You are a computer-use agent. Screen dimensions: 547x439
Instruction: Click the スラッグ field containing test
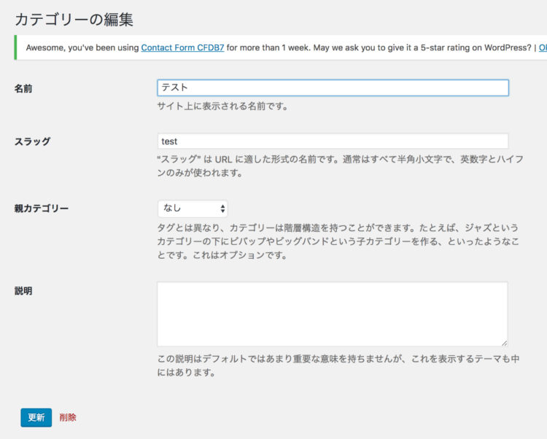(333, 141)
